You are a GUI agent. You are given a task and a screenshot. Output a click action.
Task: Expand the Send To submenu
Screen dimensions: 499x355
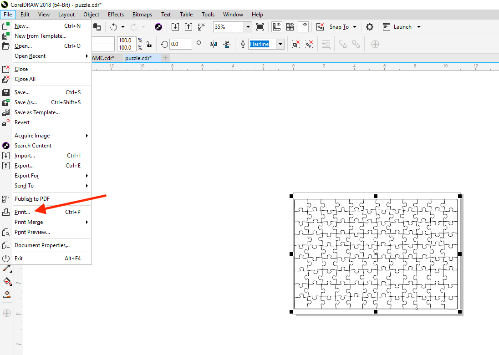tap(87, 186)
